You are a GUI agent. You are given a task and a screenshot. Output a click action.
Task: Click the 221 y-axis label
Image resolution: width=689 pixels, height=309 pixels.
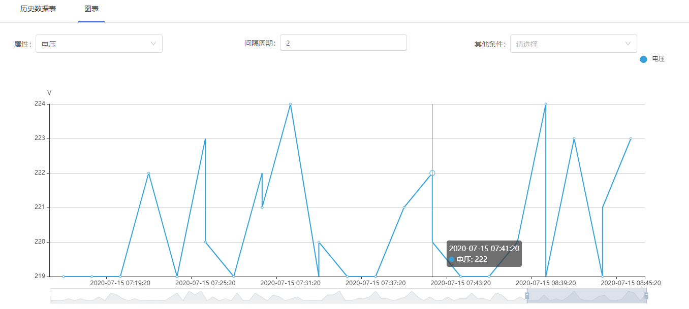[x=40, y=207]
